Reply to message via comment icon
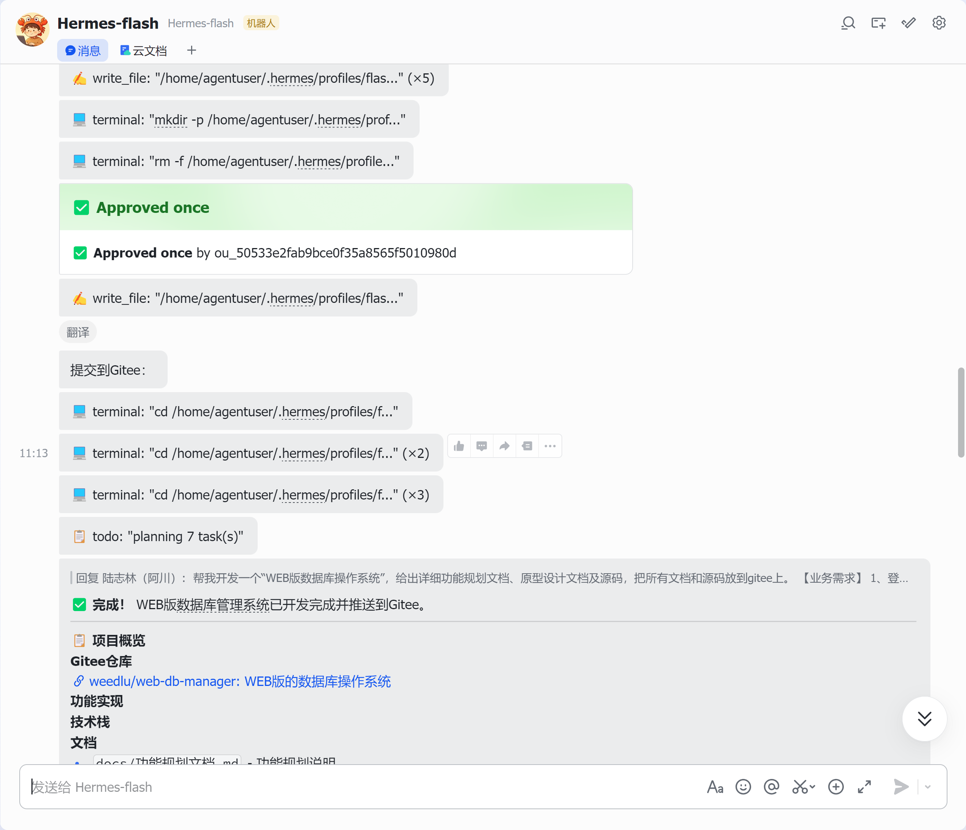This screenshot has height=830, width=966. [482, 446]
